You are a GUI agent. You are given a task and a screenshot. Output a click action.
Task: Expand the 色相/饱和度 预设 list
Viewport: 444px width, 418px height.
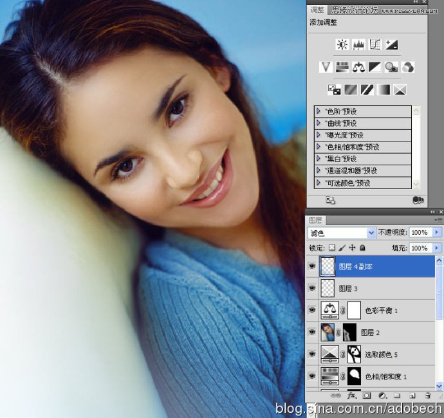click(319, 147)
